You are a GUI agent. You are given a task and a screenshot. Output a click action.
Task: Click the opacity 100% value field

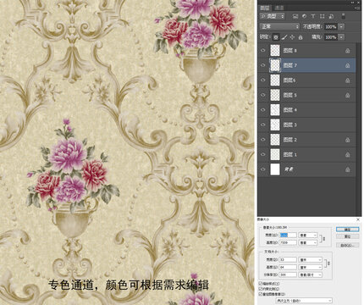coord(331,26)
